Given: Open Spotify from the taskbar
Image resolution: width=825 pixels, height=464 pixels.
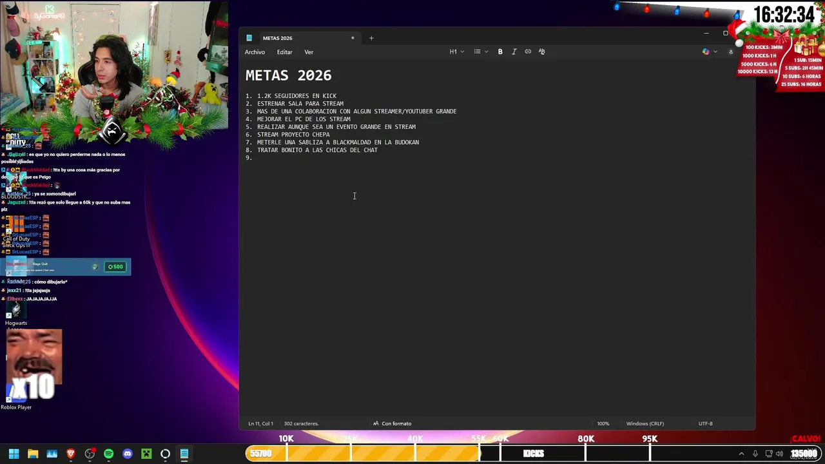Looking at the screenshot, I should click(x=108, y=454).
